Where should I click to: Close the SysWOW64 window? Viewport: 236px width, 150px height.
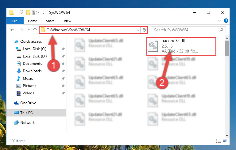(x=222, y=12)
